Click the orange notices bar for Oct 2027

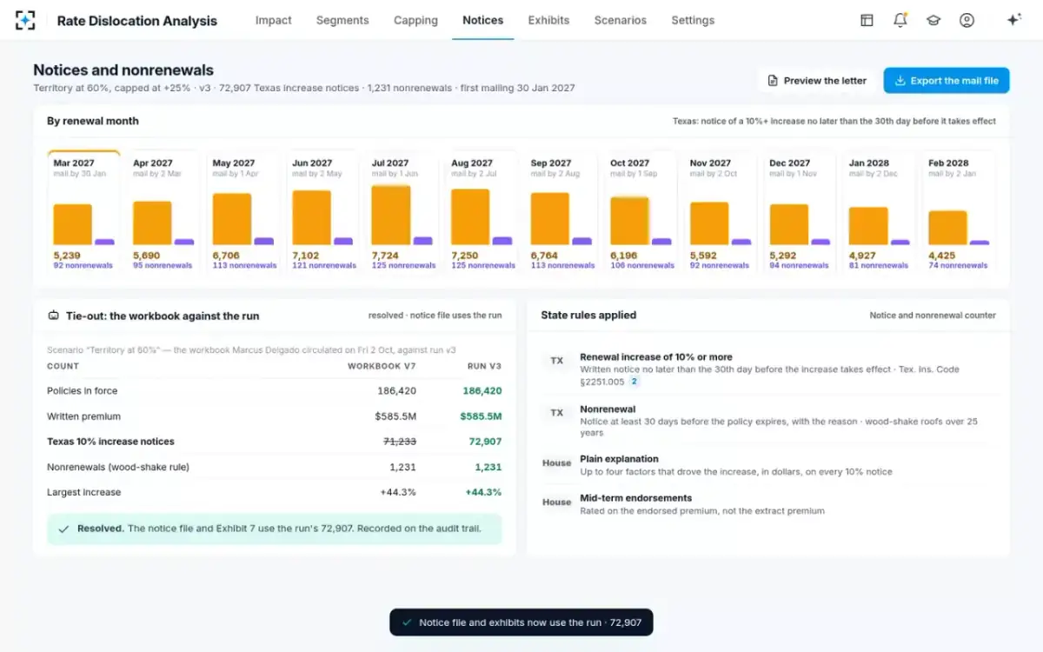click(x=629, y=221)
